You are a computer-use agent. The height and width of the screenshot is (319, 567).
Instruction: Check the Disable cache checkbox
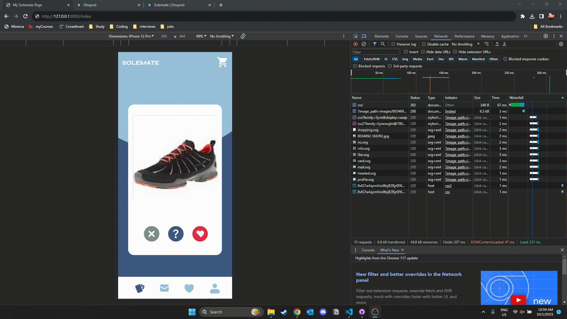(x=424, y=44)
